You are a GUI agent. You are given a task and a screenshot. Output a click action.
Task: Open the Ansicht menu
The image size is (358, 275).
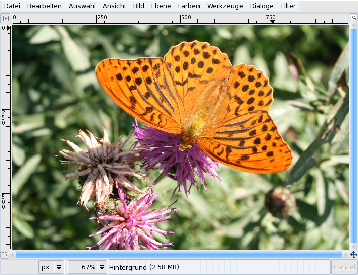[114, 6]
